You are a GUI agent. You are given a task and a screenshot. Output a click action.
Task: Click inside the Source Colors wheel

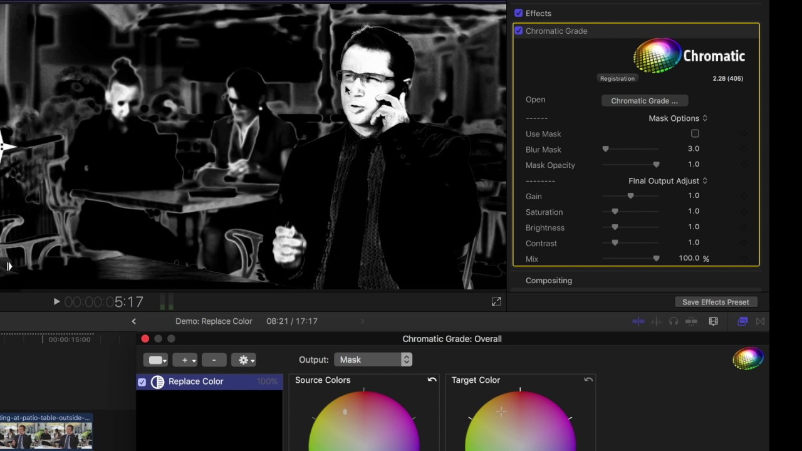[363, 420]
